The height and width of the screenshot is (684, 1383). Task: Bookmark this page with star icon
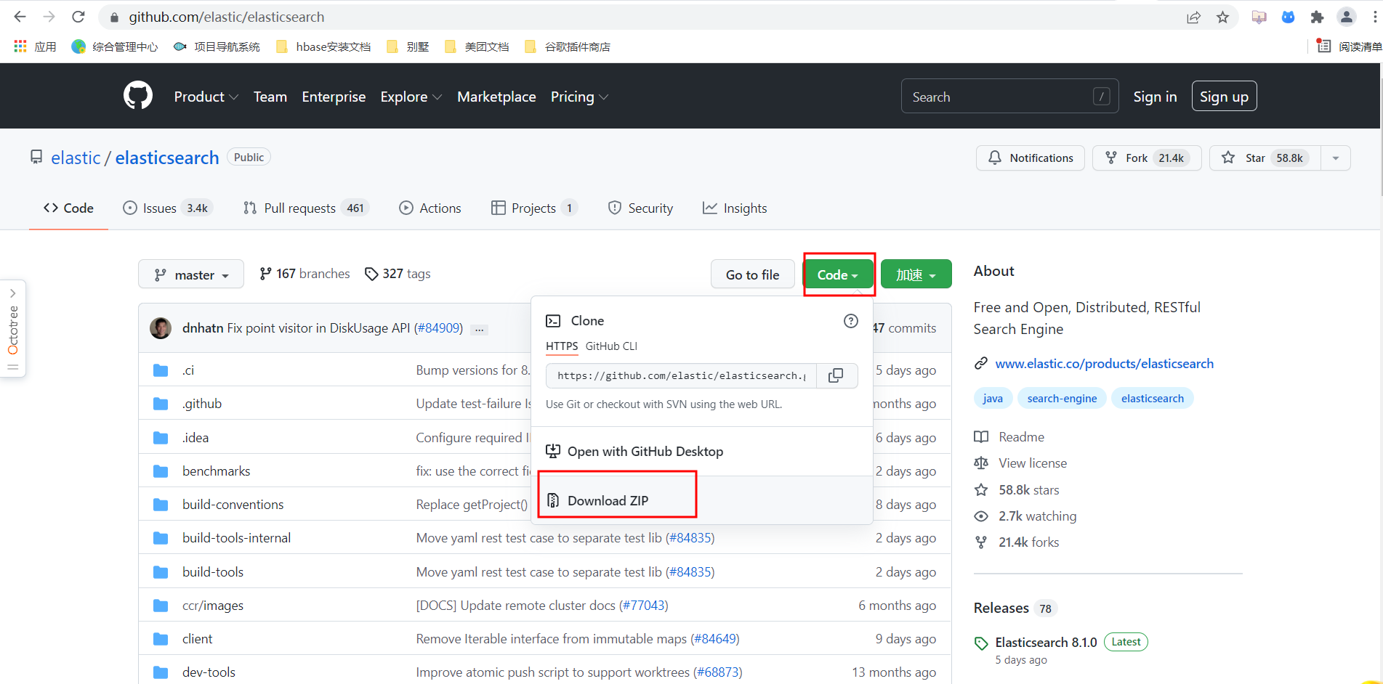point(1222,17)
